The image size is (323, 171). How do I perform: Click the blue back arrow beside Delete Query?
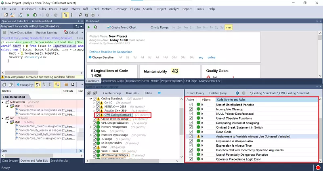point(237,93)
